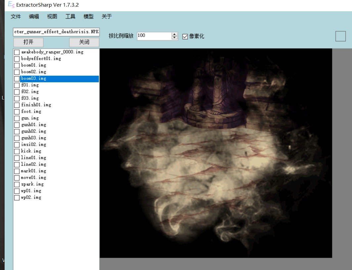This screenshot has height=270, width=352.
Task: Click the boom03 preview image in canvas
Action: 216,153
